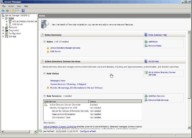Click the Forward arrow in the toolbar
Image resolution: width=192 pixels, height=138 pixels.
(7, 11)
